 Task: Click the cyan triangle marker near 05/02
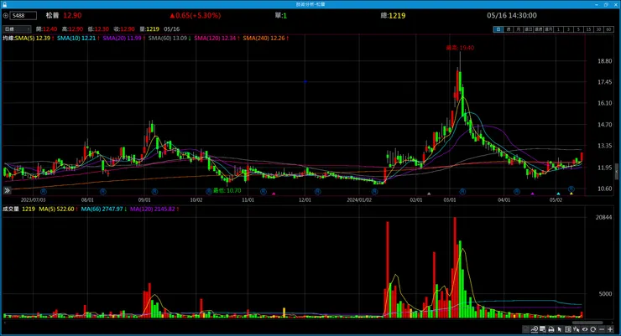pyautogui.click(x=558, y=194)
